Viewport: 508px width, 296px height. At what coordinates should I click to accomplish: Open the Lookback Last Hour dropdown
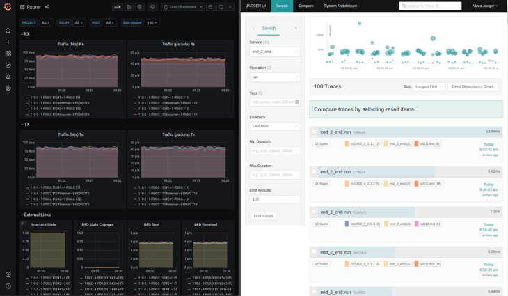[x=275, y=126]
